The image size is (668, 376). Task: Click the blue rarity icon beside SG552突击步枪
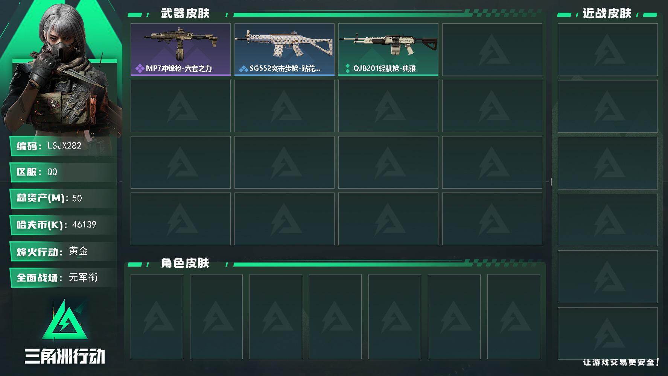click(x=243, y=68)
